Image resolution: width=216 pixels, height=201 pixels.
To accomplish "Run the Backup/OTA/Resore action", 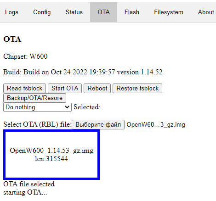I will (34, 98).
